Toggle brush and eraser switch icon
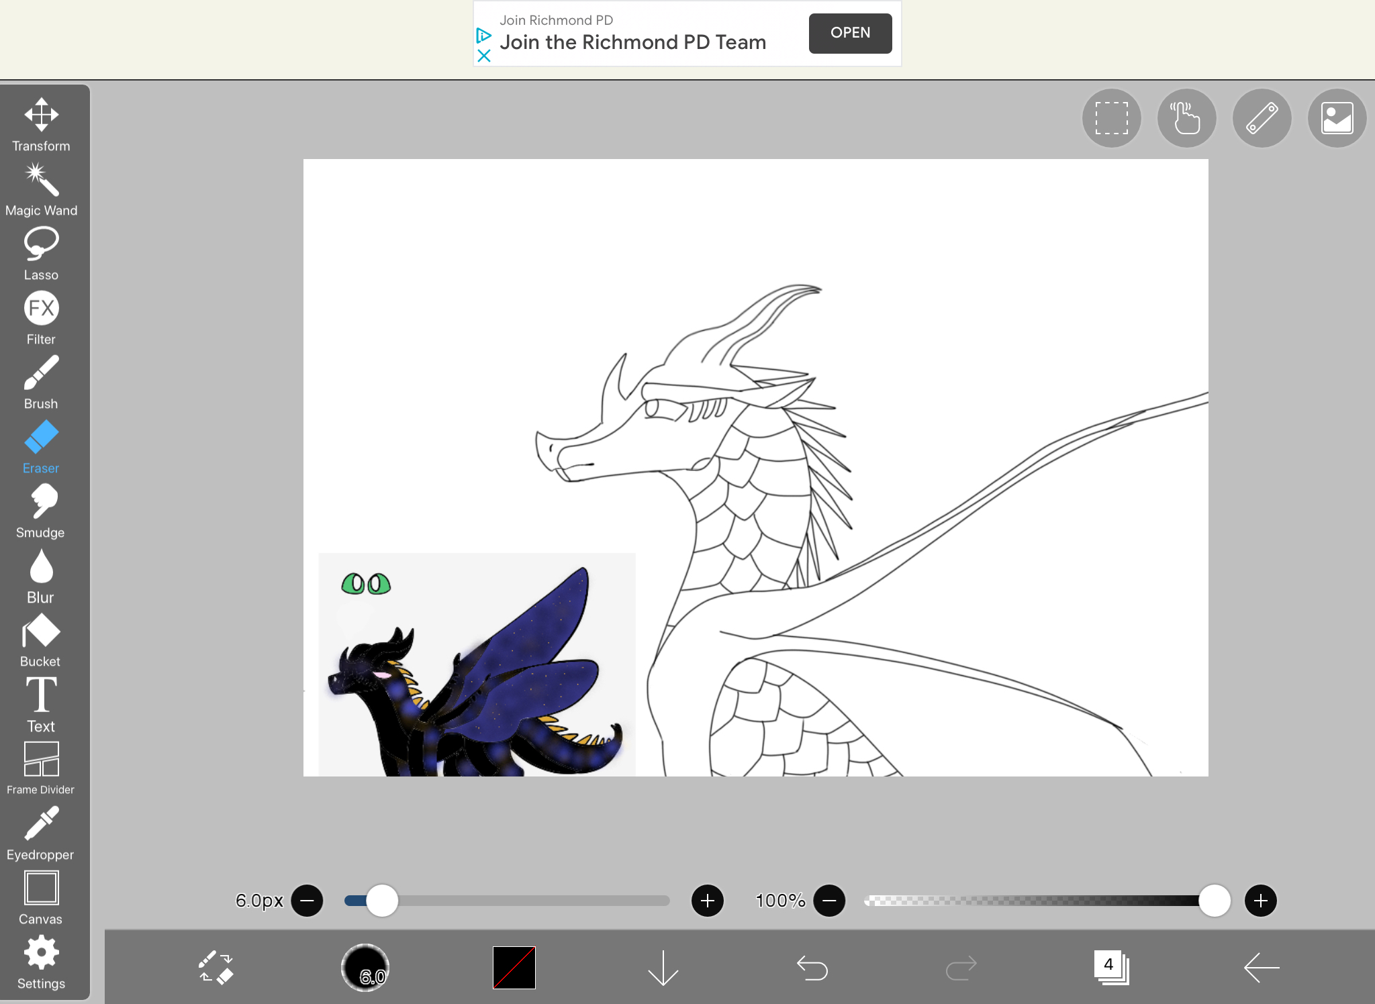This screenshot has height=1004, width=1375. pyautogui.click(x=216, y=968)
